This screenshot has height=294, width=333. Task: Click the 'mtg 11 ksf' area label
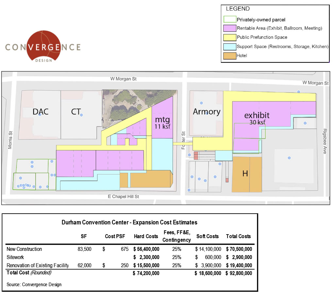pyautogui.click(x=162, y=123)
